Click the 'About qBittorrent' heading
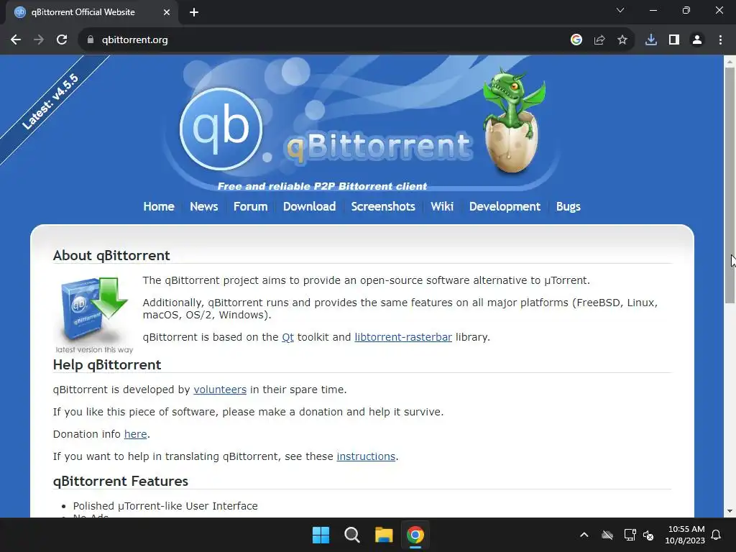 (111, 255)
